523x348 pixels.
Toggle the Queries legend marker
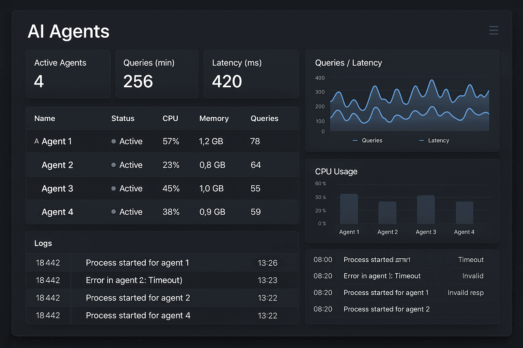pos(355,140)
